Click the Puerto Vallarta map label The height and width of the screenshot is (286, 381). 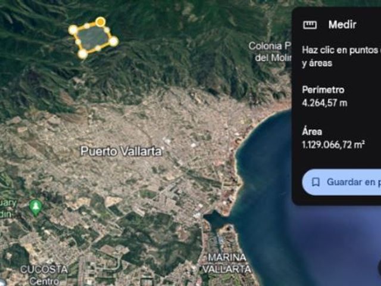pos(121,151)
